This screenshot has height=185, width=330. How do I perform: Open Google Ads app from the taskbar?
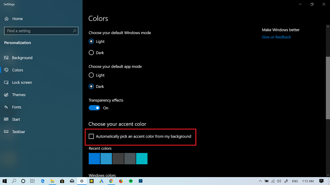click(101, 181)
